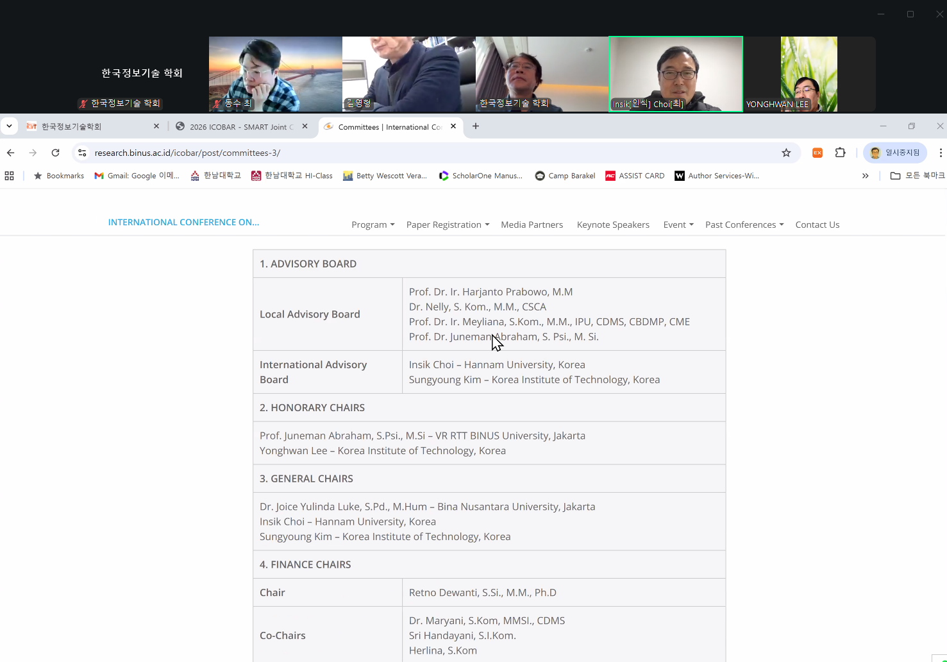Expand the Paper Registration dropdown
The image size is (947, 662).
pyautogui.click(x=448, y=225)
